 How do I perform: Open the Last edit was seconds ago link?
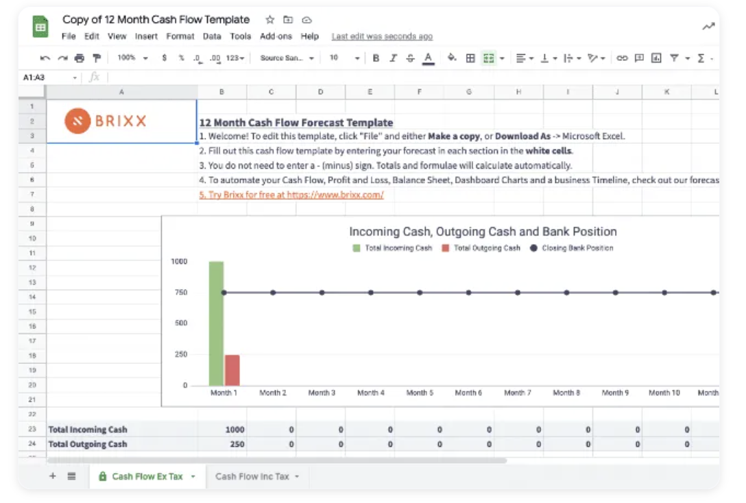pyautogui.click(x=382, y=36)
